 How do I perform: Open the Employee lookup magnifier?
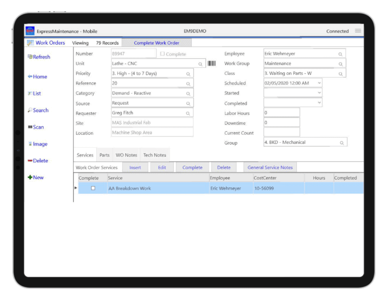click(340, 53)
